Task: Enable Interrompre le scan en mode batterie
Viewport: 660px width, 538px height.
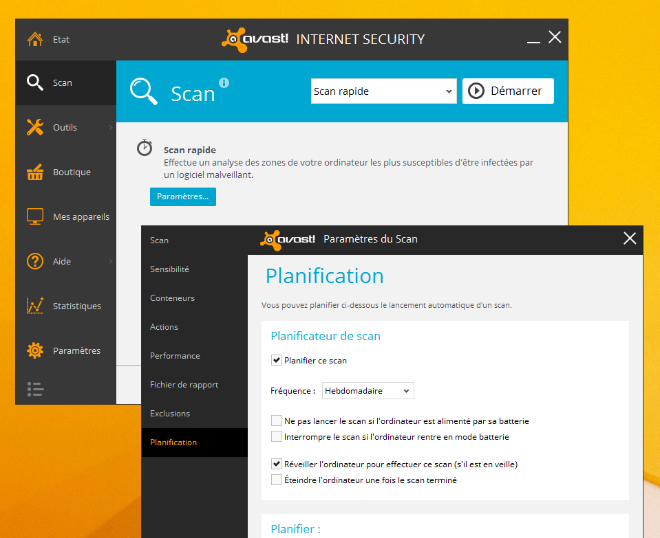Action: point(277,436)
